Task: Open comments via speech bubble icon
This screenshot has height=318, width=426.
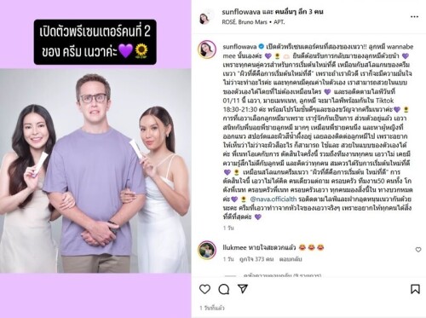Action: pyautogui.click(x=224, y=289)
